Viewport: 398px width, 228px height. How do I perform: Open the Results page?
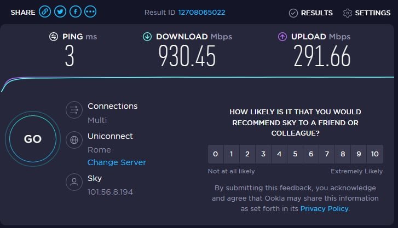(x=311, y=13)
